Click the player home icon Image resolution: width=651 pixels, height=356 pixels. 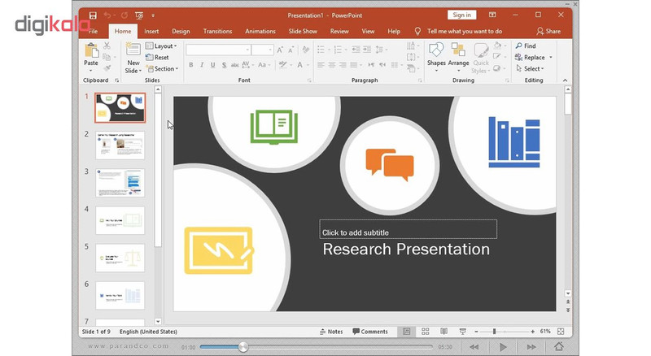coord(559,346)
